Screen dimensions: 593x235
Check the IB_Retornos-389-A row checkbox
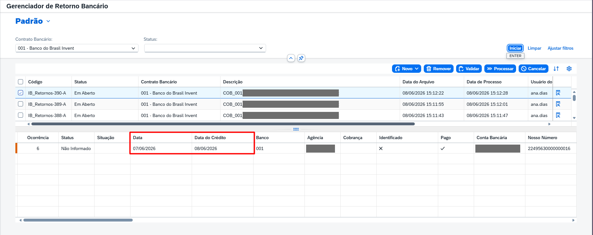coord(21,104)
